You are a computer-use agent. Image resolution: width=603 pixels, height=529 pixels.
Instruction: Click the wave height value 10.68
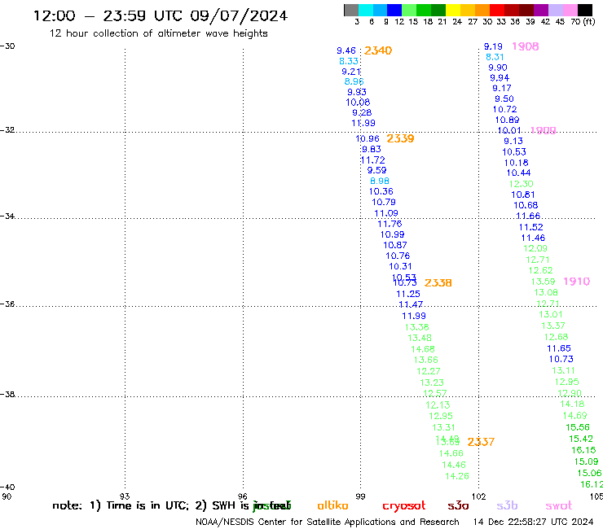point(526,206)
